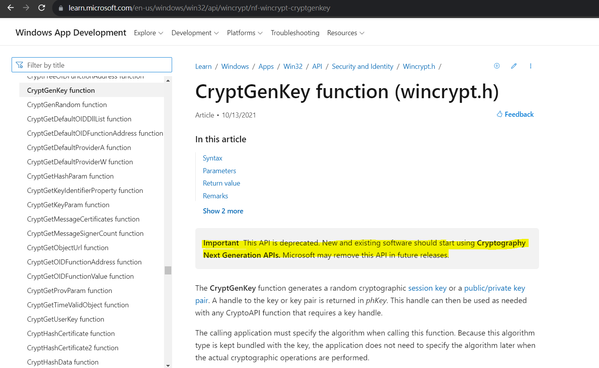The width and height of the screenshot is (599, 368).
Task: Jump to the Syntax section
Action: click(212, 158)
